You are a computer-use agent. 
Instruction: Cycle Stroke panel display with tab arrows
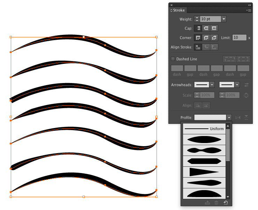[171, 10]
